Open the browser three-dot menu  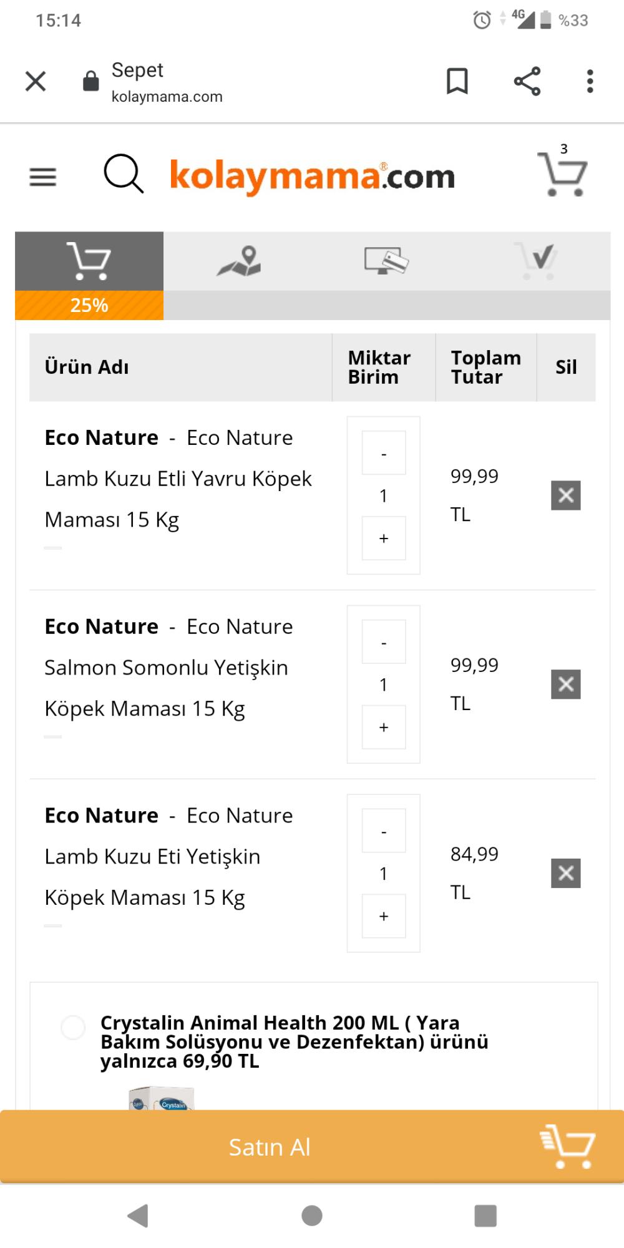590,81
